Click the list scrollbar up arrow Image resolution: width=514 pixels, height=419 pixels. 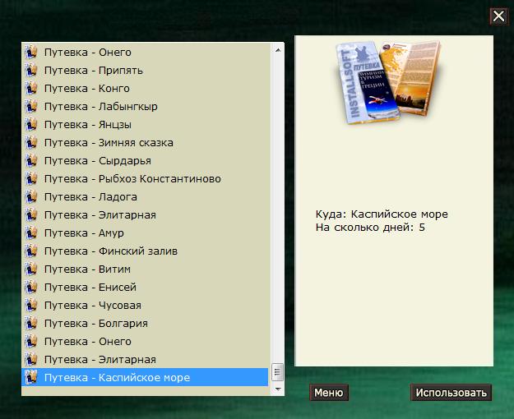[278, 50]
